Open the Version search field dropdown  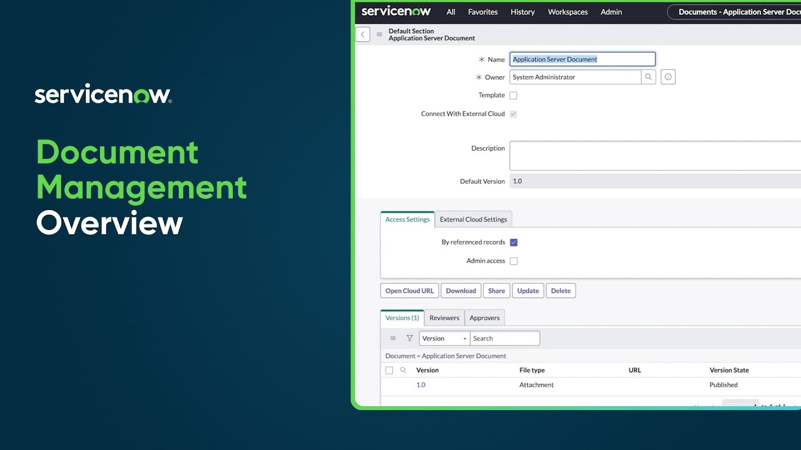coord(444,338)
